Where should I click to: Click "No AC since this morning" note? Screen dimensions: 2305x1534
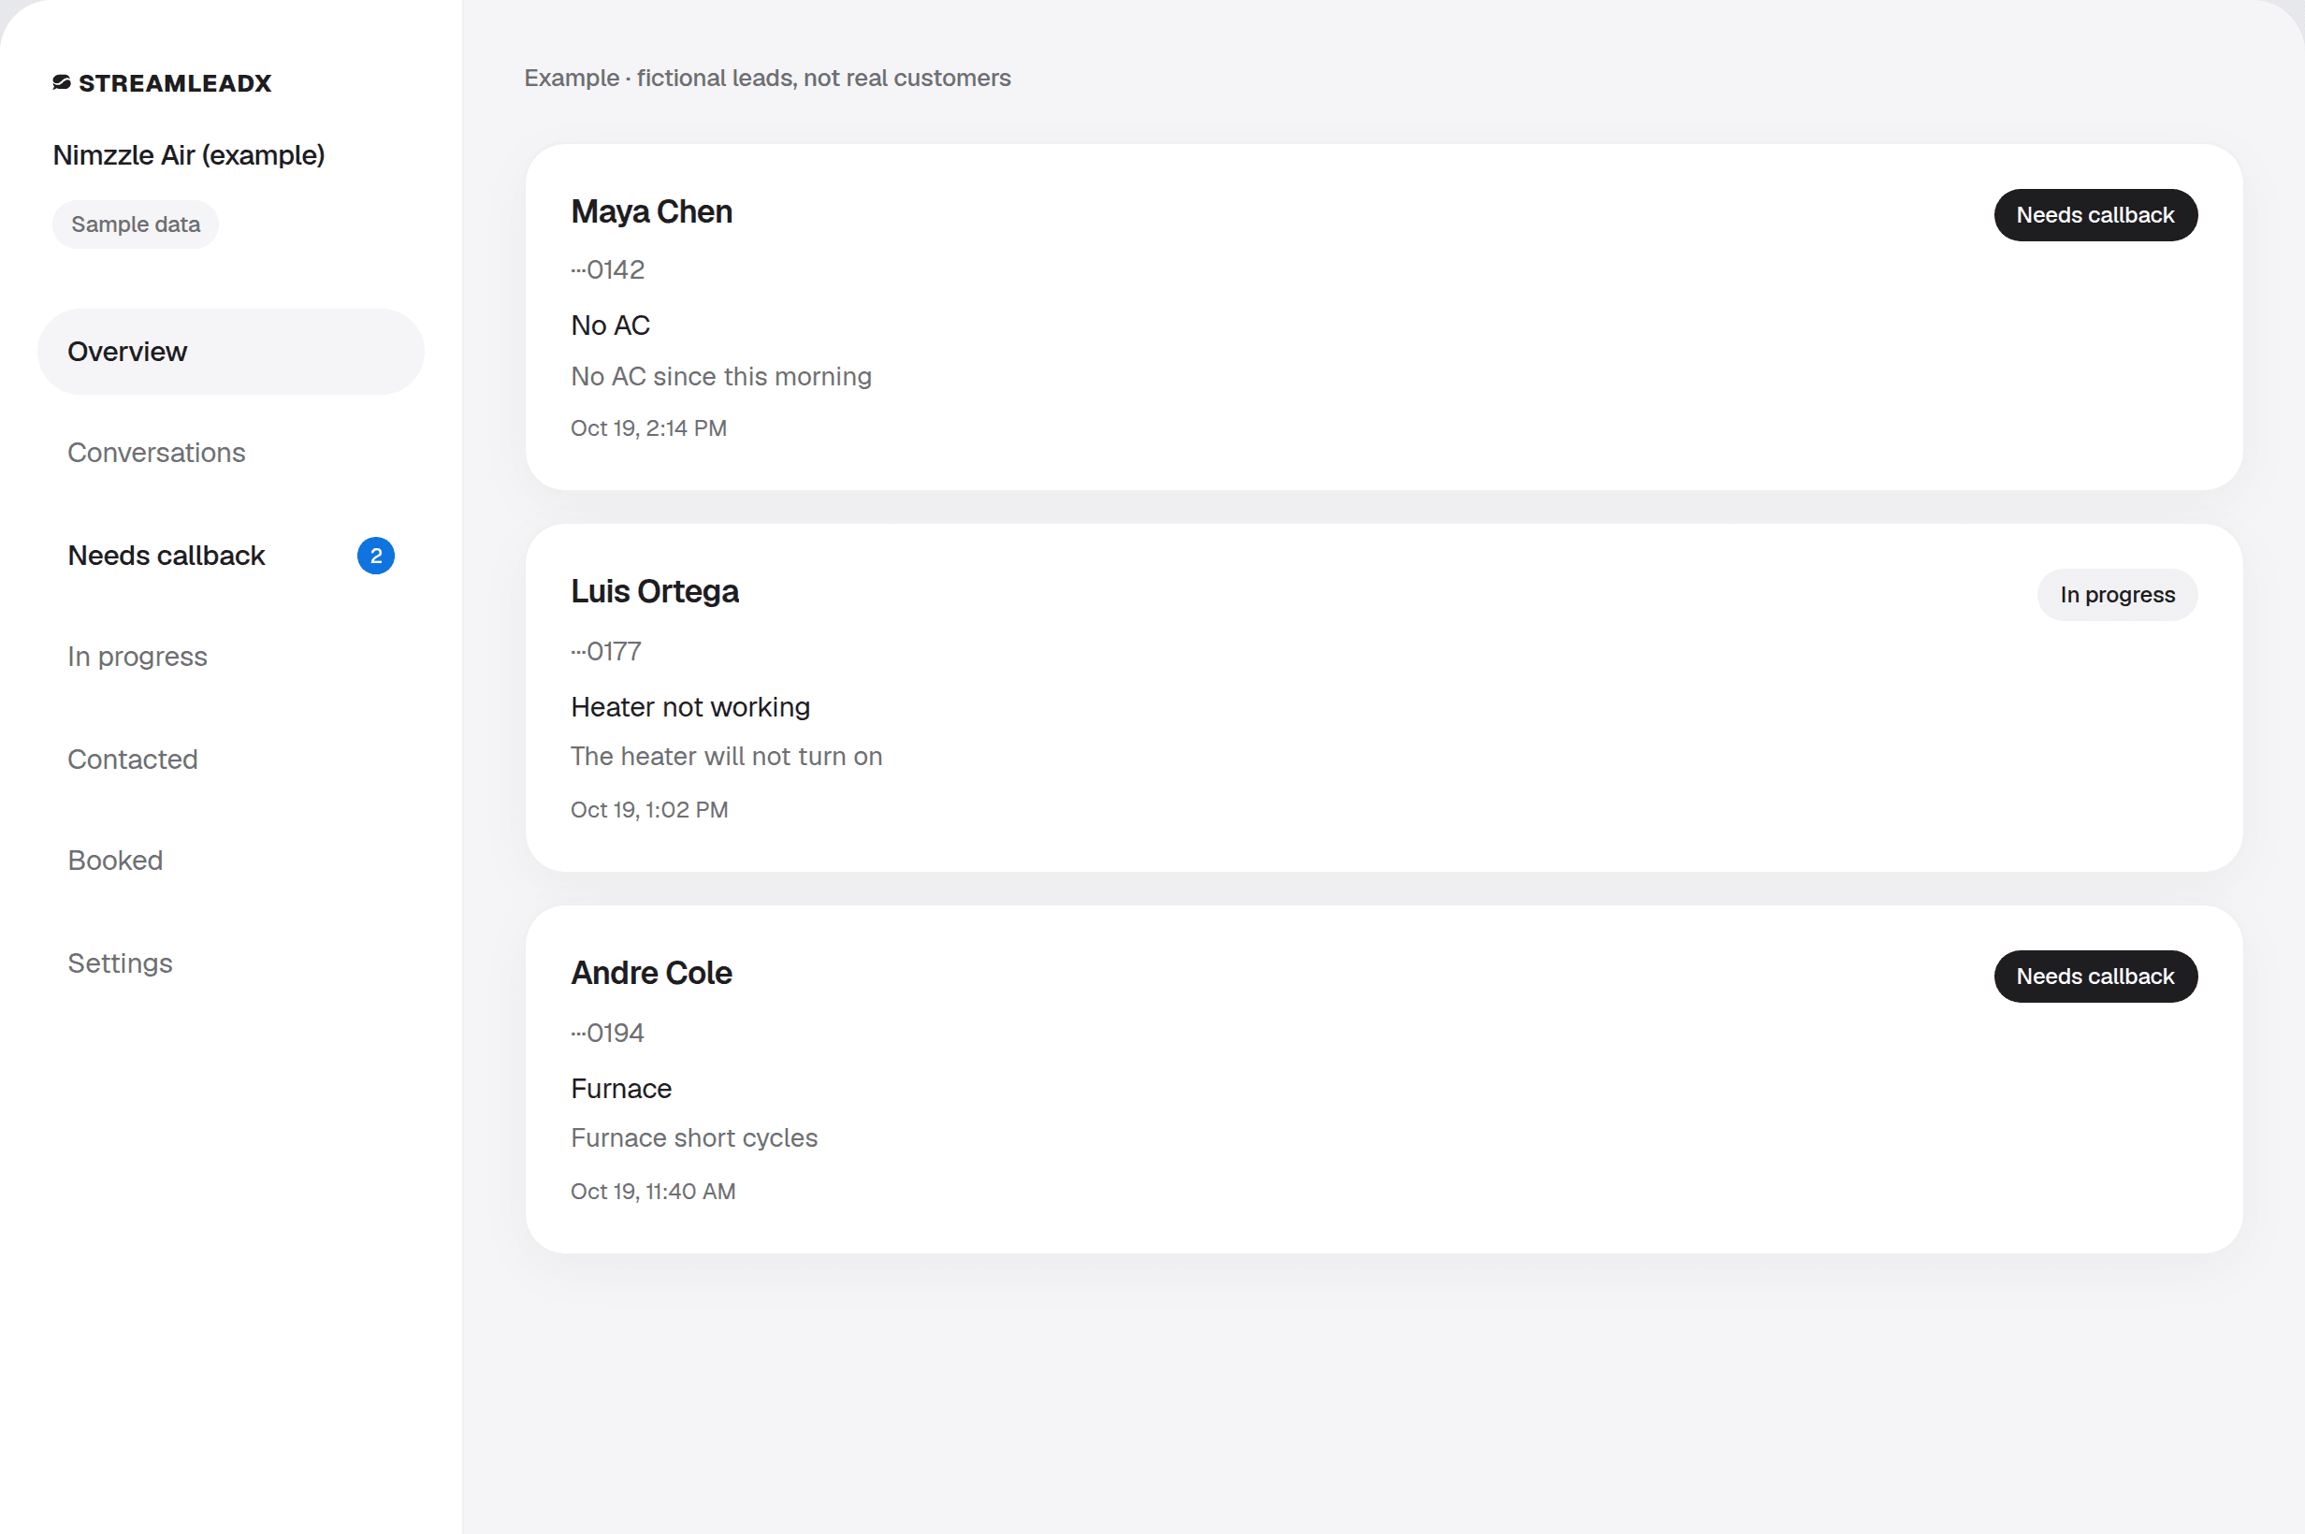click(x=721, y=377)
